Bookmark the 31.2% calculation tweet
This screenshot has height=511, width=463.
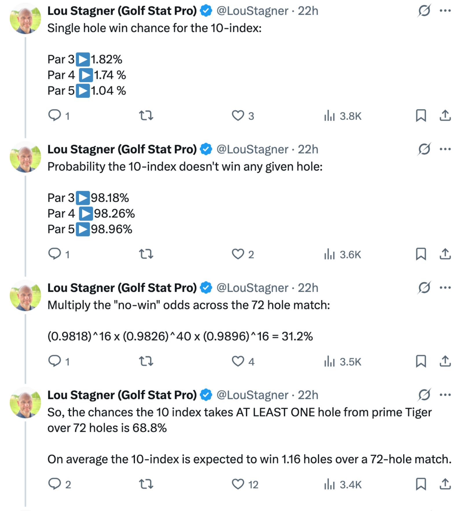click(421, 360)
